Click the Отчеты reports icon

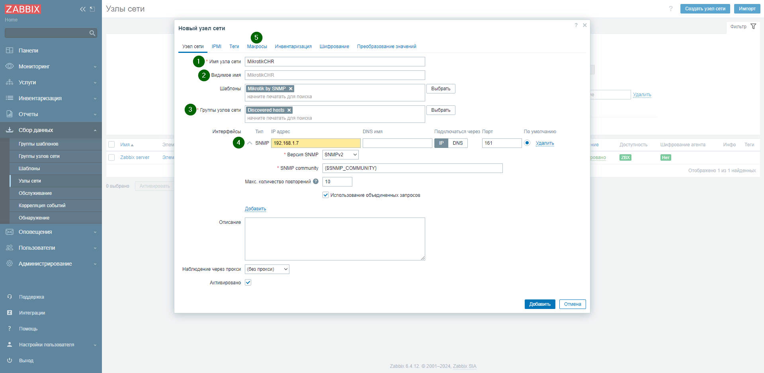coord(10,114)
